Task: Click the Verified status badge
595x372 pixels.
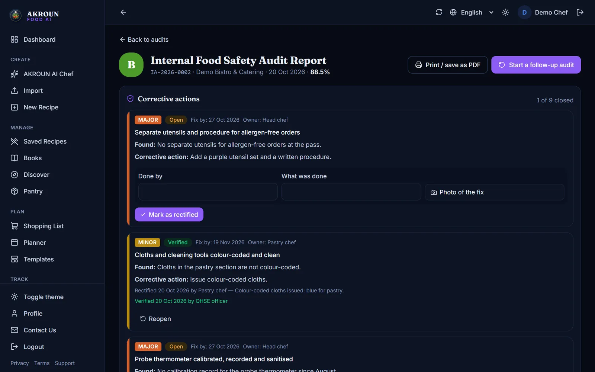Action: point(178,242)
